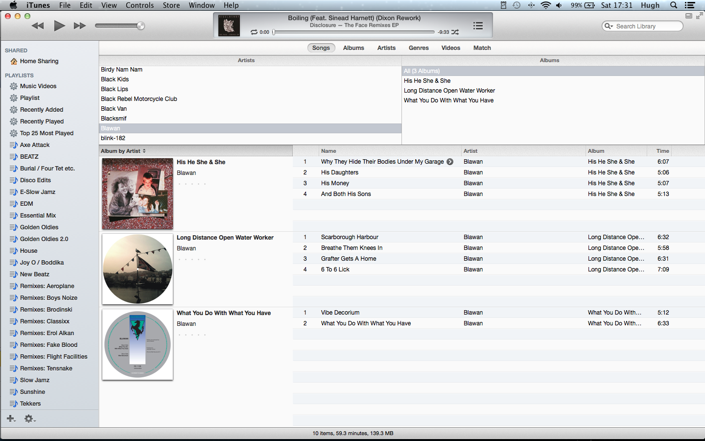The image size is (705, 441).
Task: Open Spotlight search in menu bar
Action: [674, 5]
